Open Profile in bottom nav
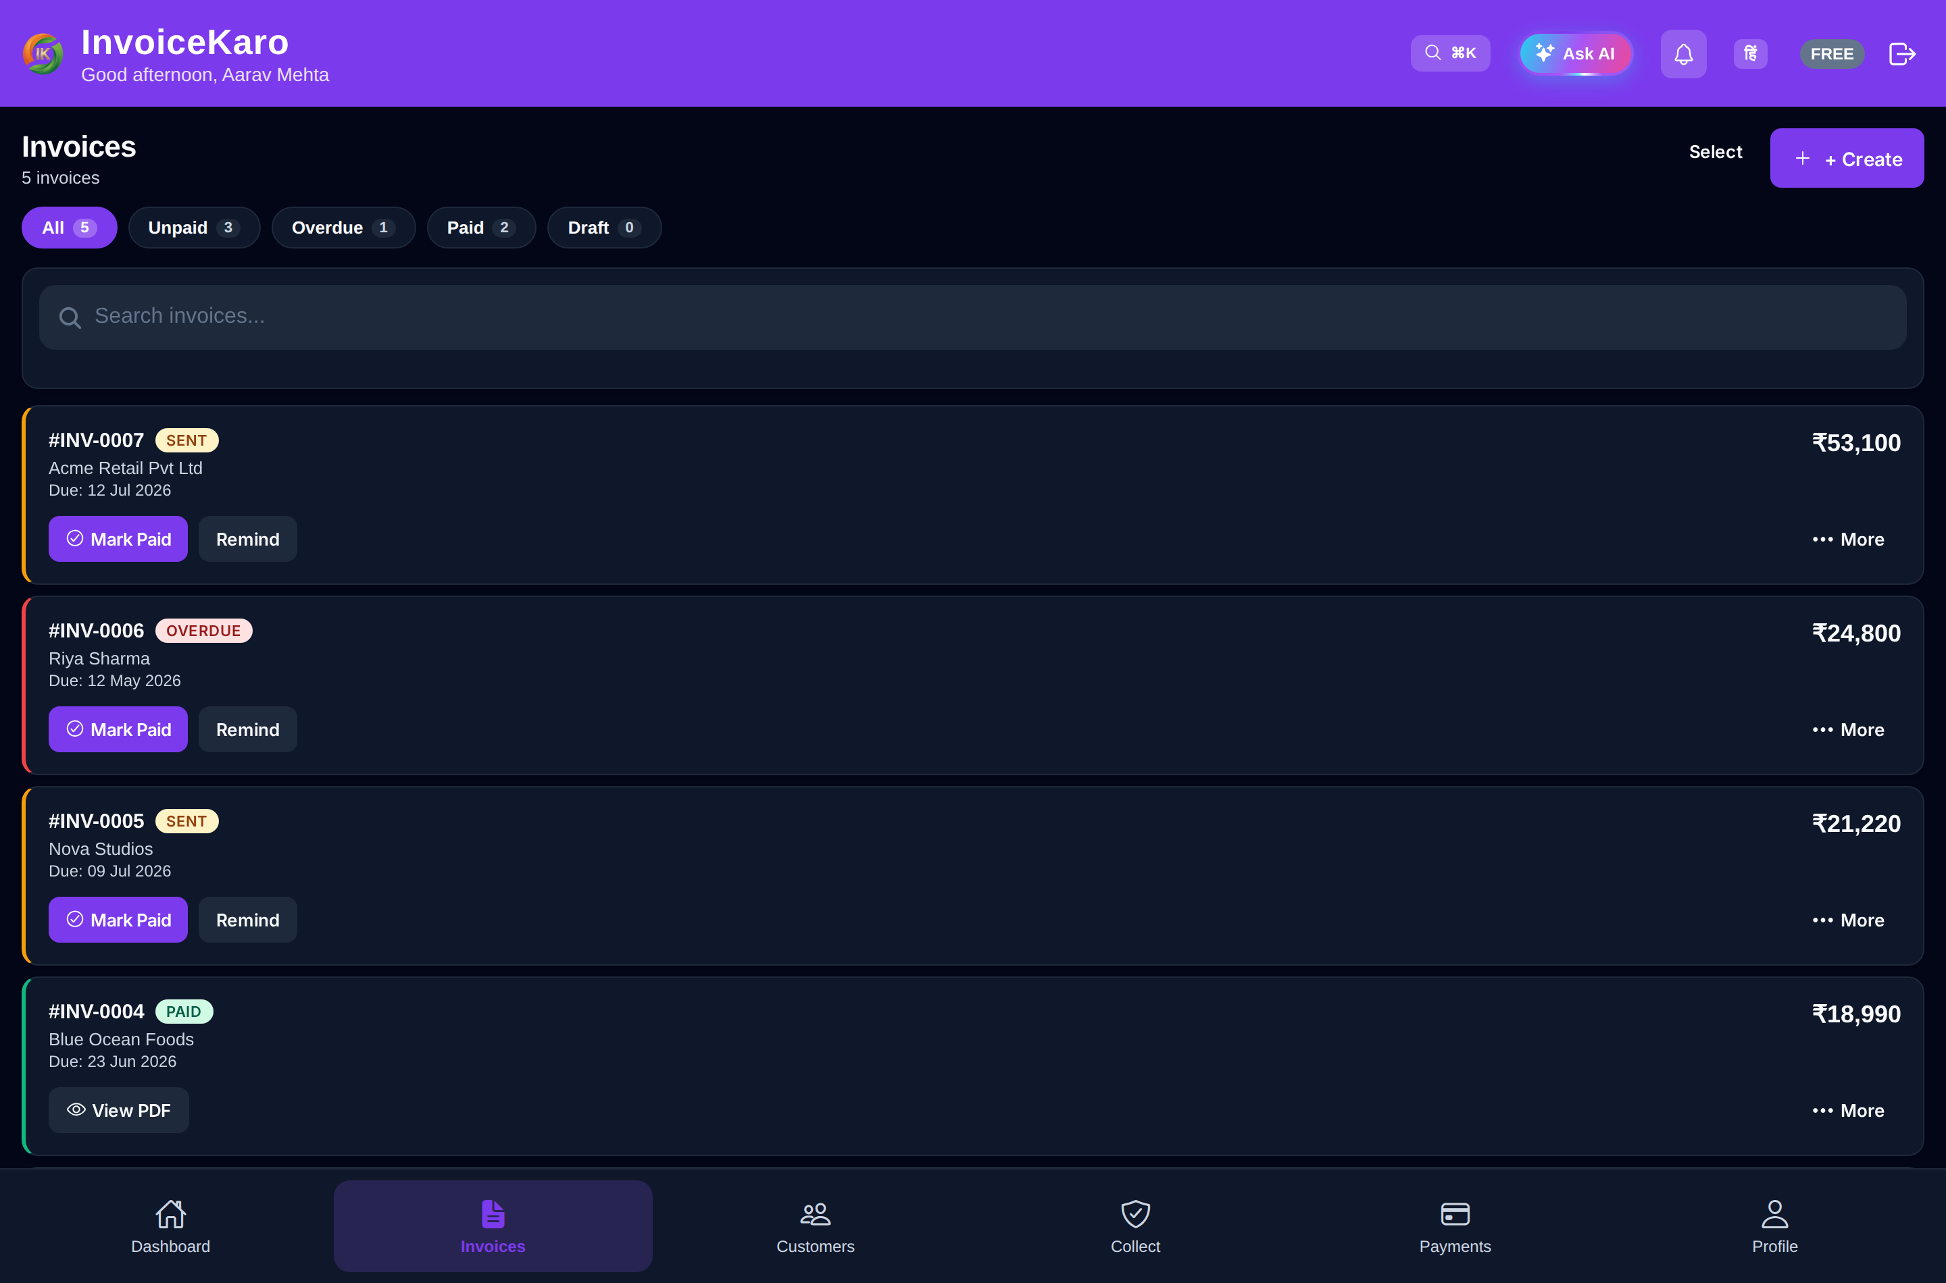 click(x=1775, y=1226)
